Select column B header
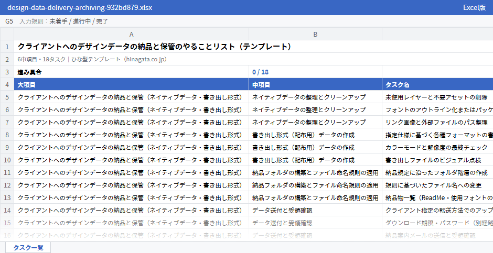493x253 pixels. point(315,34)
